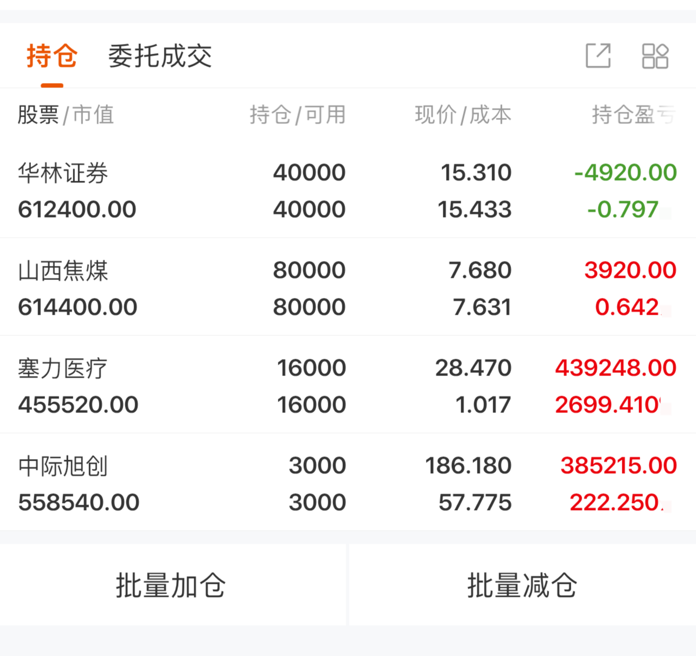Sort by 持仓/可用 column header
Viewport: 696px width, 656px height.
click(298, 114)
